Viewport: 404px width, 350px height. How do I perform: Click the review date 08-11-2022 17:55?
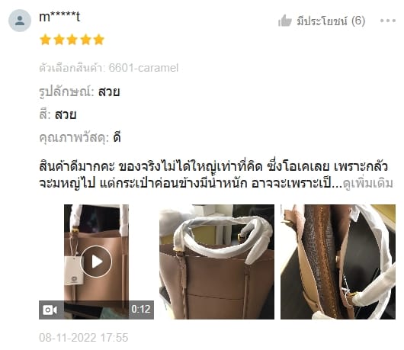click(x=84, y=337)
